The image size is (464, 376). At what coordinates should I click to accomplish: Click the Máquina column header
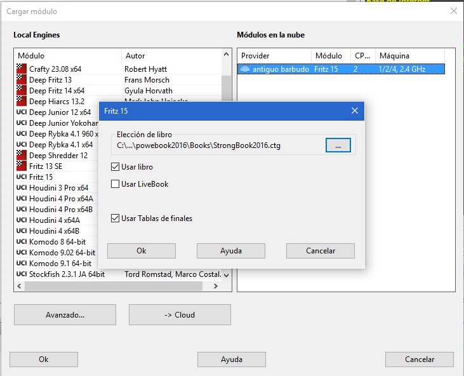(410, 56)
